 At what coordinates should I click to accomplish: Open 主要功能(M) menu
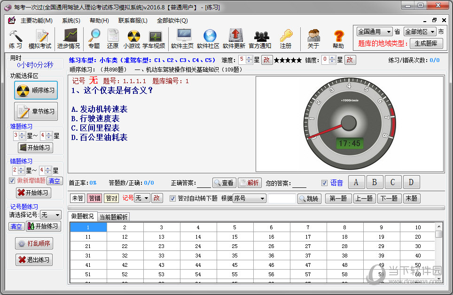click(36, 21)
